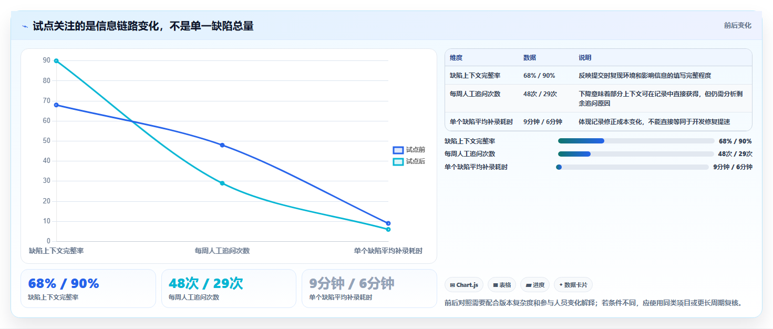
Task: Click the 试点后 data point at 90
Action: (x=56, y=61)
